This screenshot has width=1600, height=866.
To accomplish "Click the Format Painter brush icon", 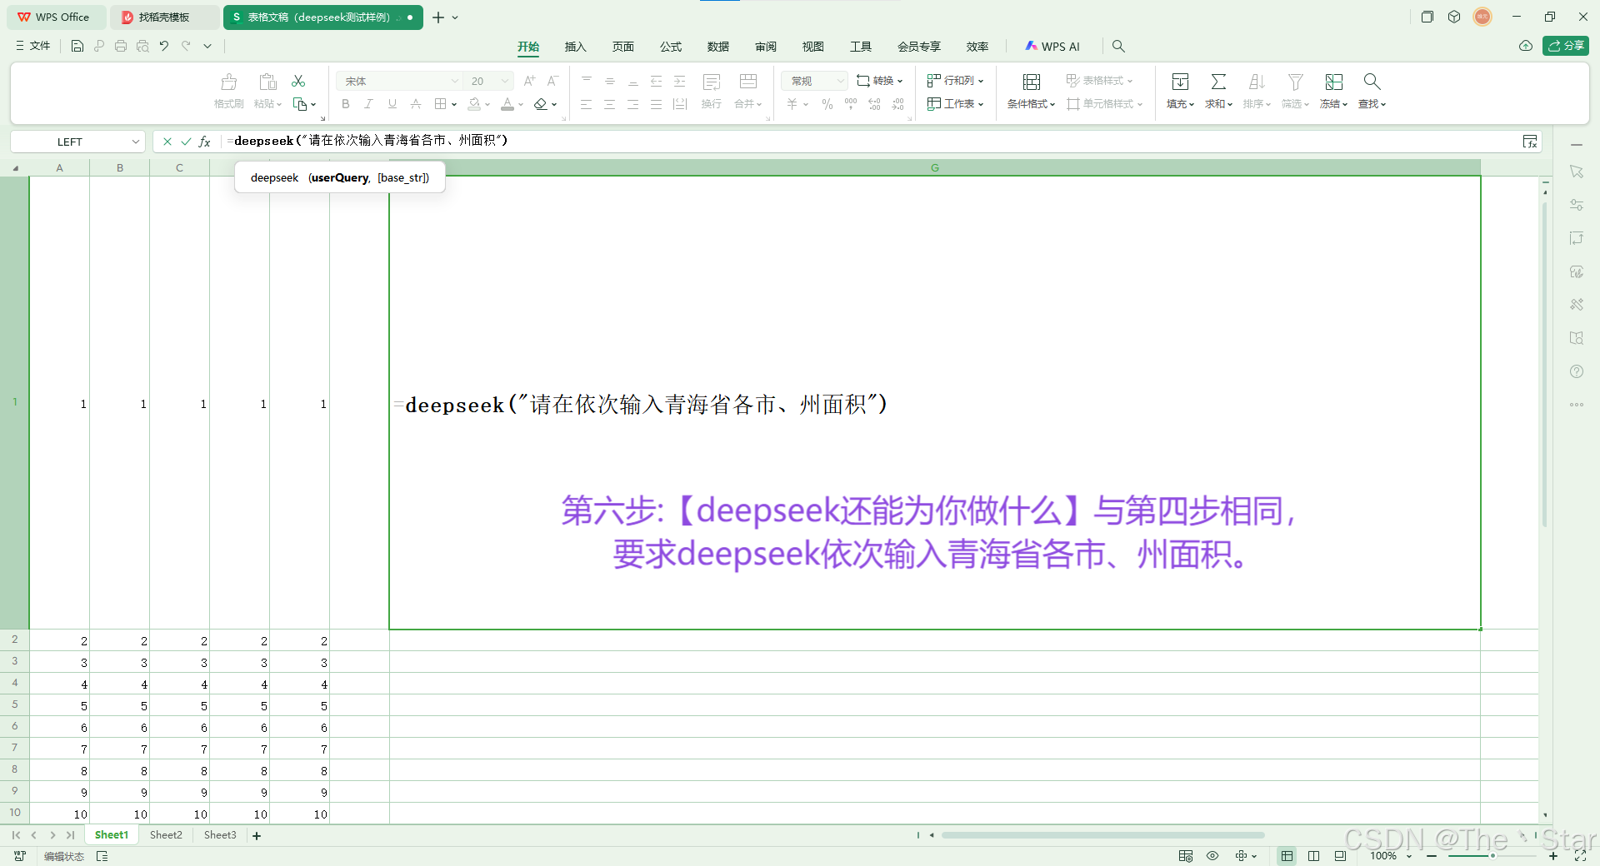I will coord(228,82).
